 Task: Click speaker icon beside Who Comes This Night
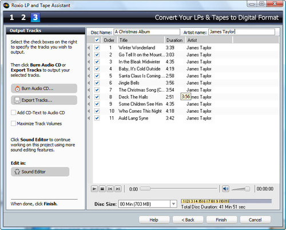pyautogui.click(x=89, y=111)
